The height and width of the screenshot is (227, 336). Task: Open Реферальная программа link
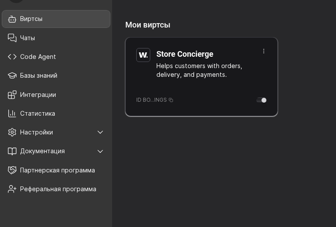tap(56, 189)
